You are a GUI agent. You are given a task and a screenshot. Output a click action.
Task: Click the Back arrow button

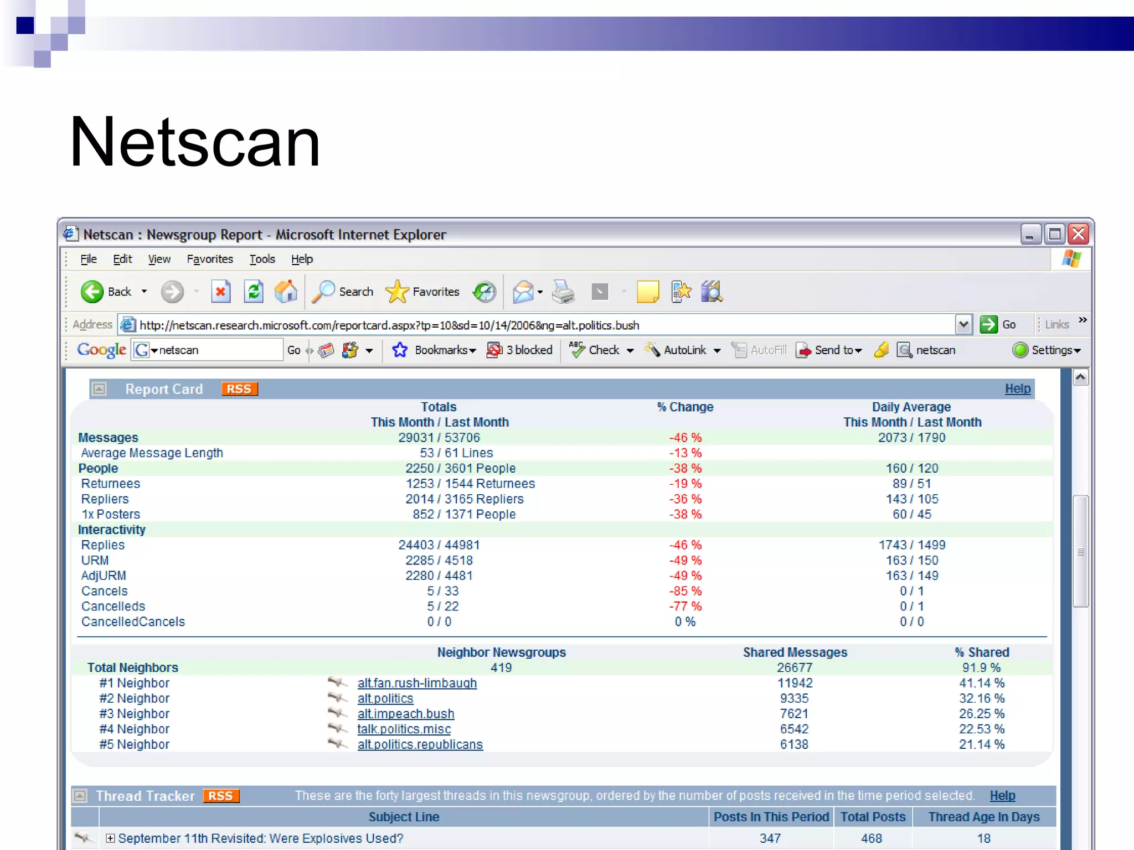pos(92,292)
